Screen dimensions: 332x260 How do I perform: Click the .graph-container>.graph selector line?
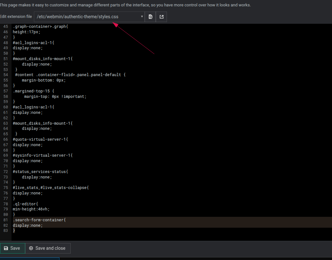(x=40, y=27)
